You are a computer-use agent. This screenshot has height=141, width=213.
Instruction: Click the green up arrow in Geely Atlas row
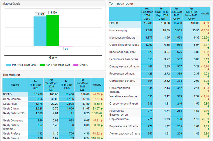(x=102, y=104)
